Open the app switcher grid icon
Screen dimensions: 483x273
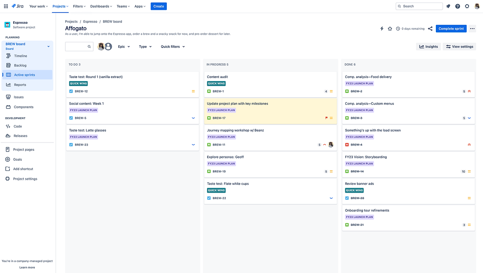tap(6, 6)
